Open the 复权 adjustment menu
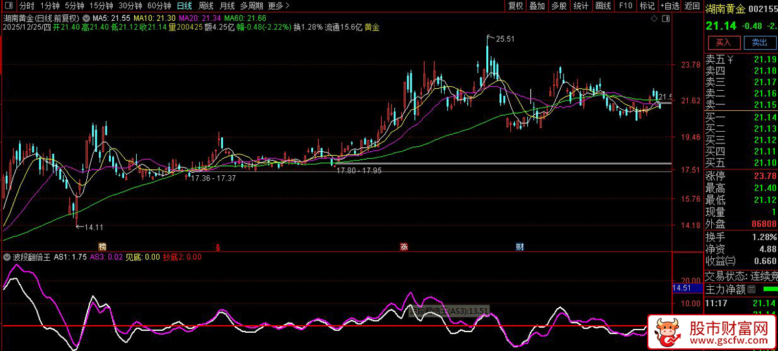Image resolution: width=778 pixels, height=351 pixels. (515, 6)
